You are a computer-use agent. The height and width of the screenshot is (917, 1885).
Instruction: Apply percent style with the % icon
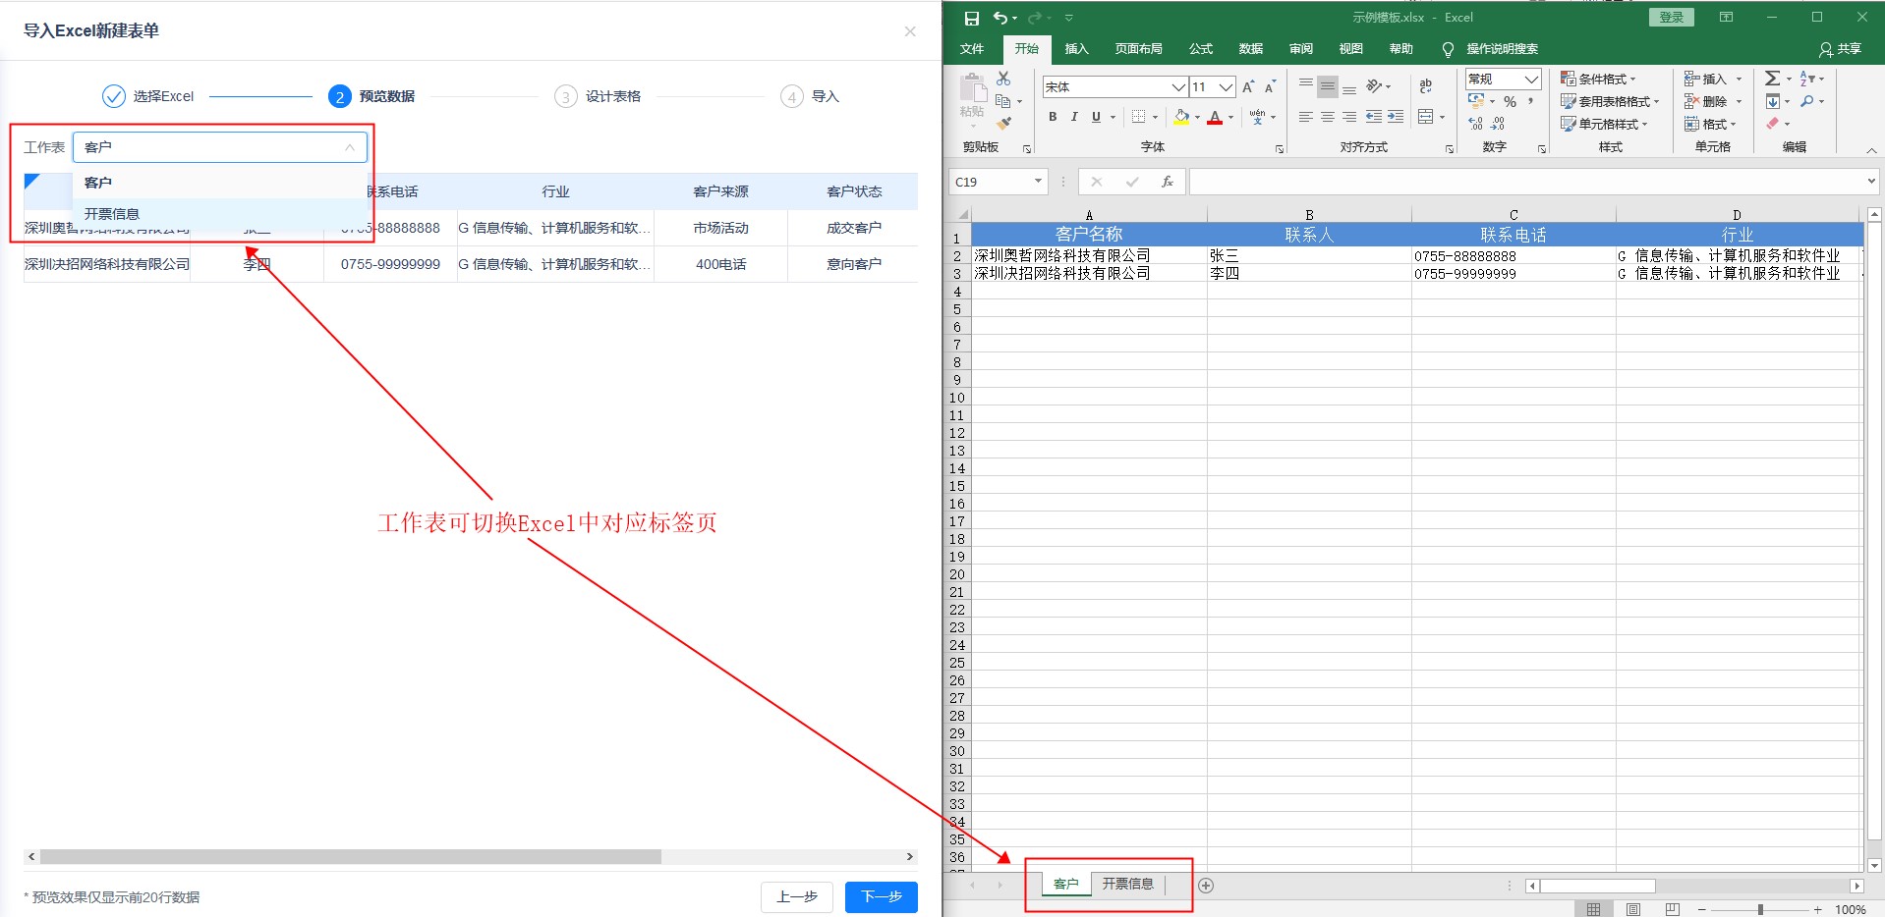pyautogui.click(x=1510, y=102)
